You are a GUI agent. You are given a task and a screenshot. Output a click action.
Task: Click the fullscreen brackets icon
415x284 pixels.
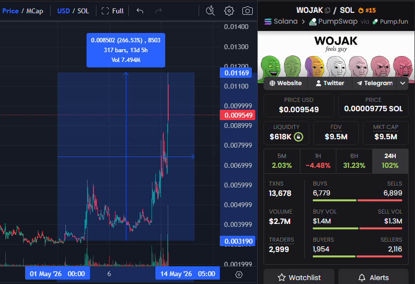click(x=105, y=11)
